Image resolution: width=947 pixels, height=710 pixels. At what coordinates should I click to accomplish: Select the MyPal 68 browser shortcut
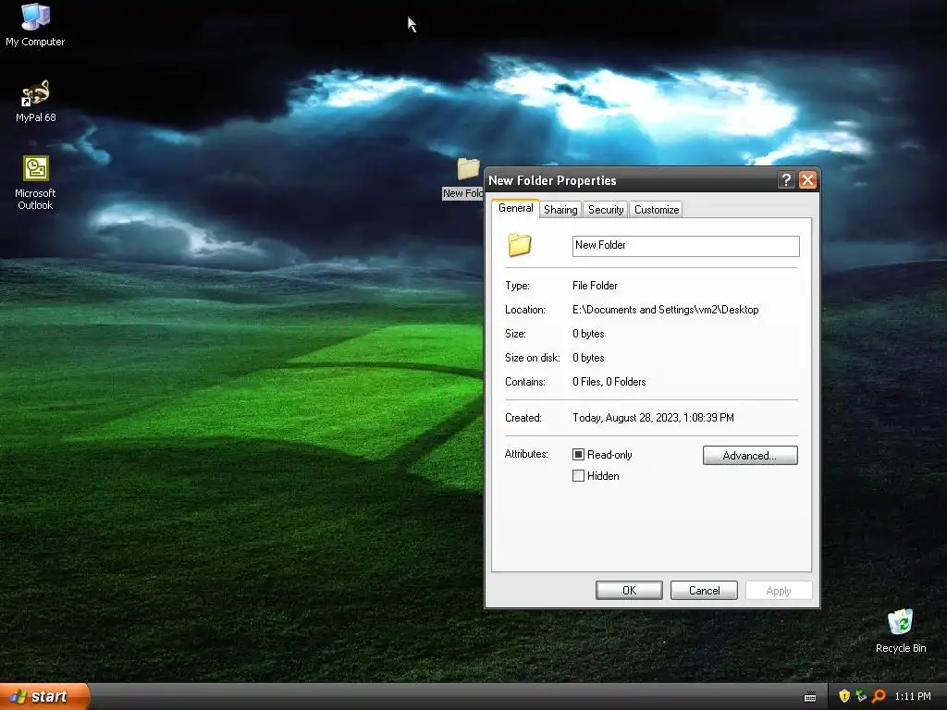pos(35,102)
